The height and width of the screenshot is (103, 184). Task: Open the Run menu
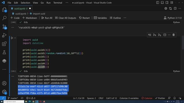[49, 3]
